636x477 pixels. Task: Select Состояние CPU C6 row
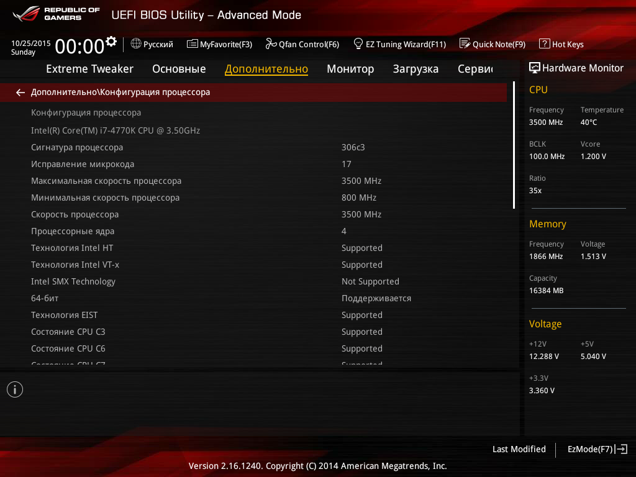(x=253, y=348)
